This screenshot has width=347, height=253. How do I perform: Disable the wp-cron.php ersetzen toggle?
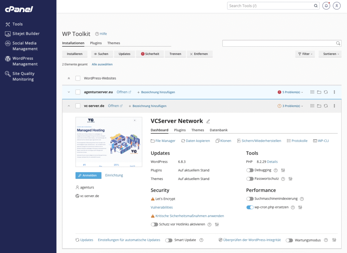coord(250,207)
